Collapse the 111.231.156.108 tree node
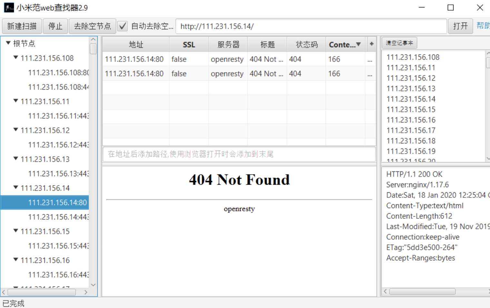490x308 pixels. pos(15,58)
